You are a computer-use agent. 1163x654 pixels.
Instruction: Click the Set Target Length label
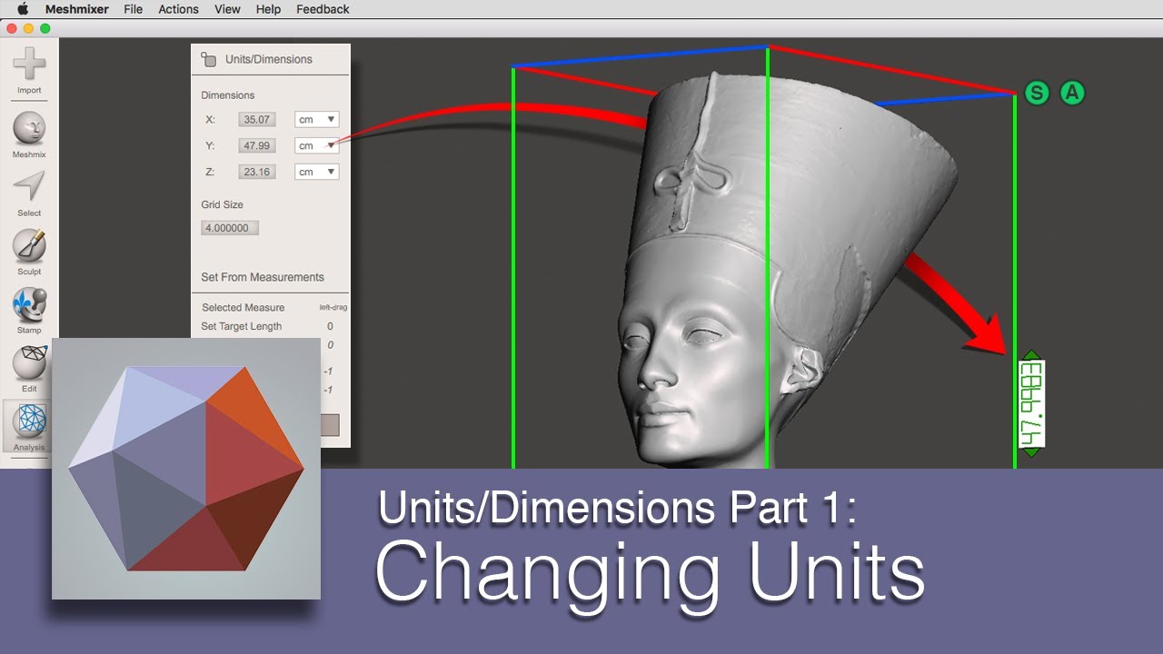[x=242, y=326]
